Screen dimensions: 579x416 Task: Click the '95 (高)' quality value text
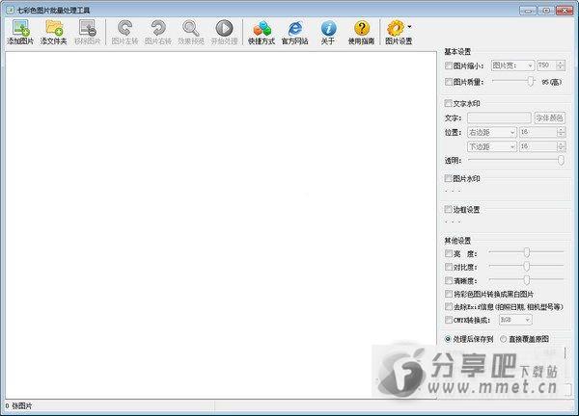pos(551,82)
